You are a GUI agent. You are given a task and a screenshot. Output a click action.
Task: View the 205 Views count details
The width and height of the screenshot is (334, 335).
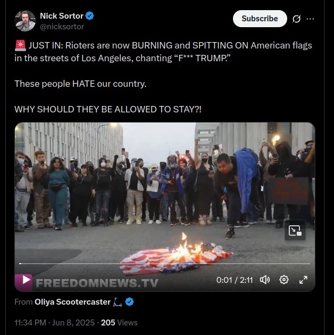pyautogui.click(x=119, y=323)
